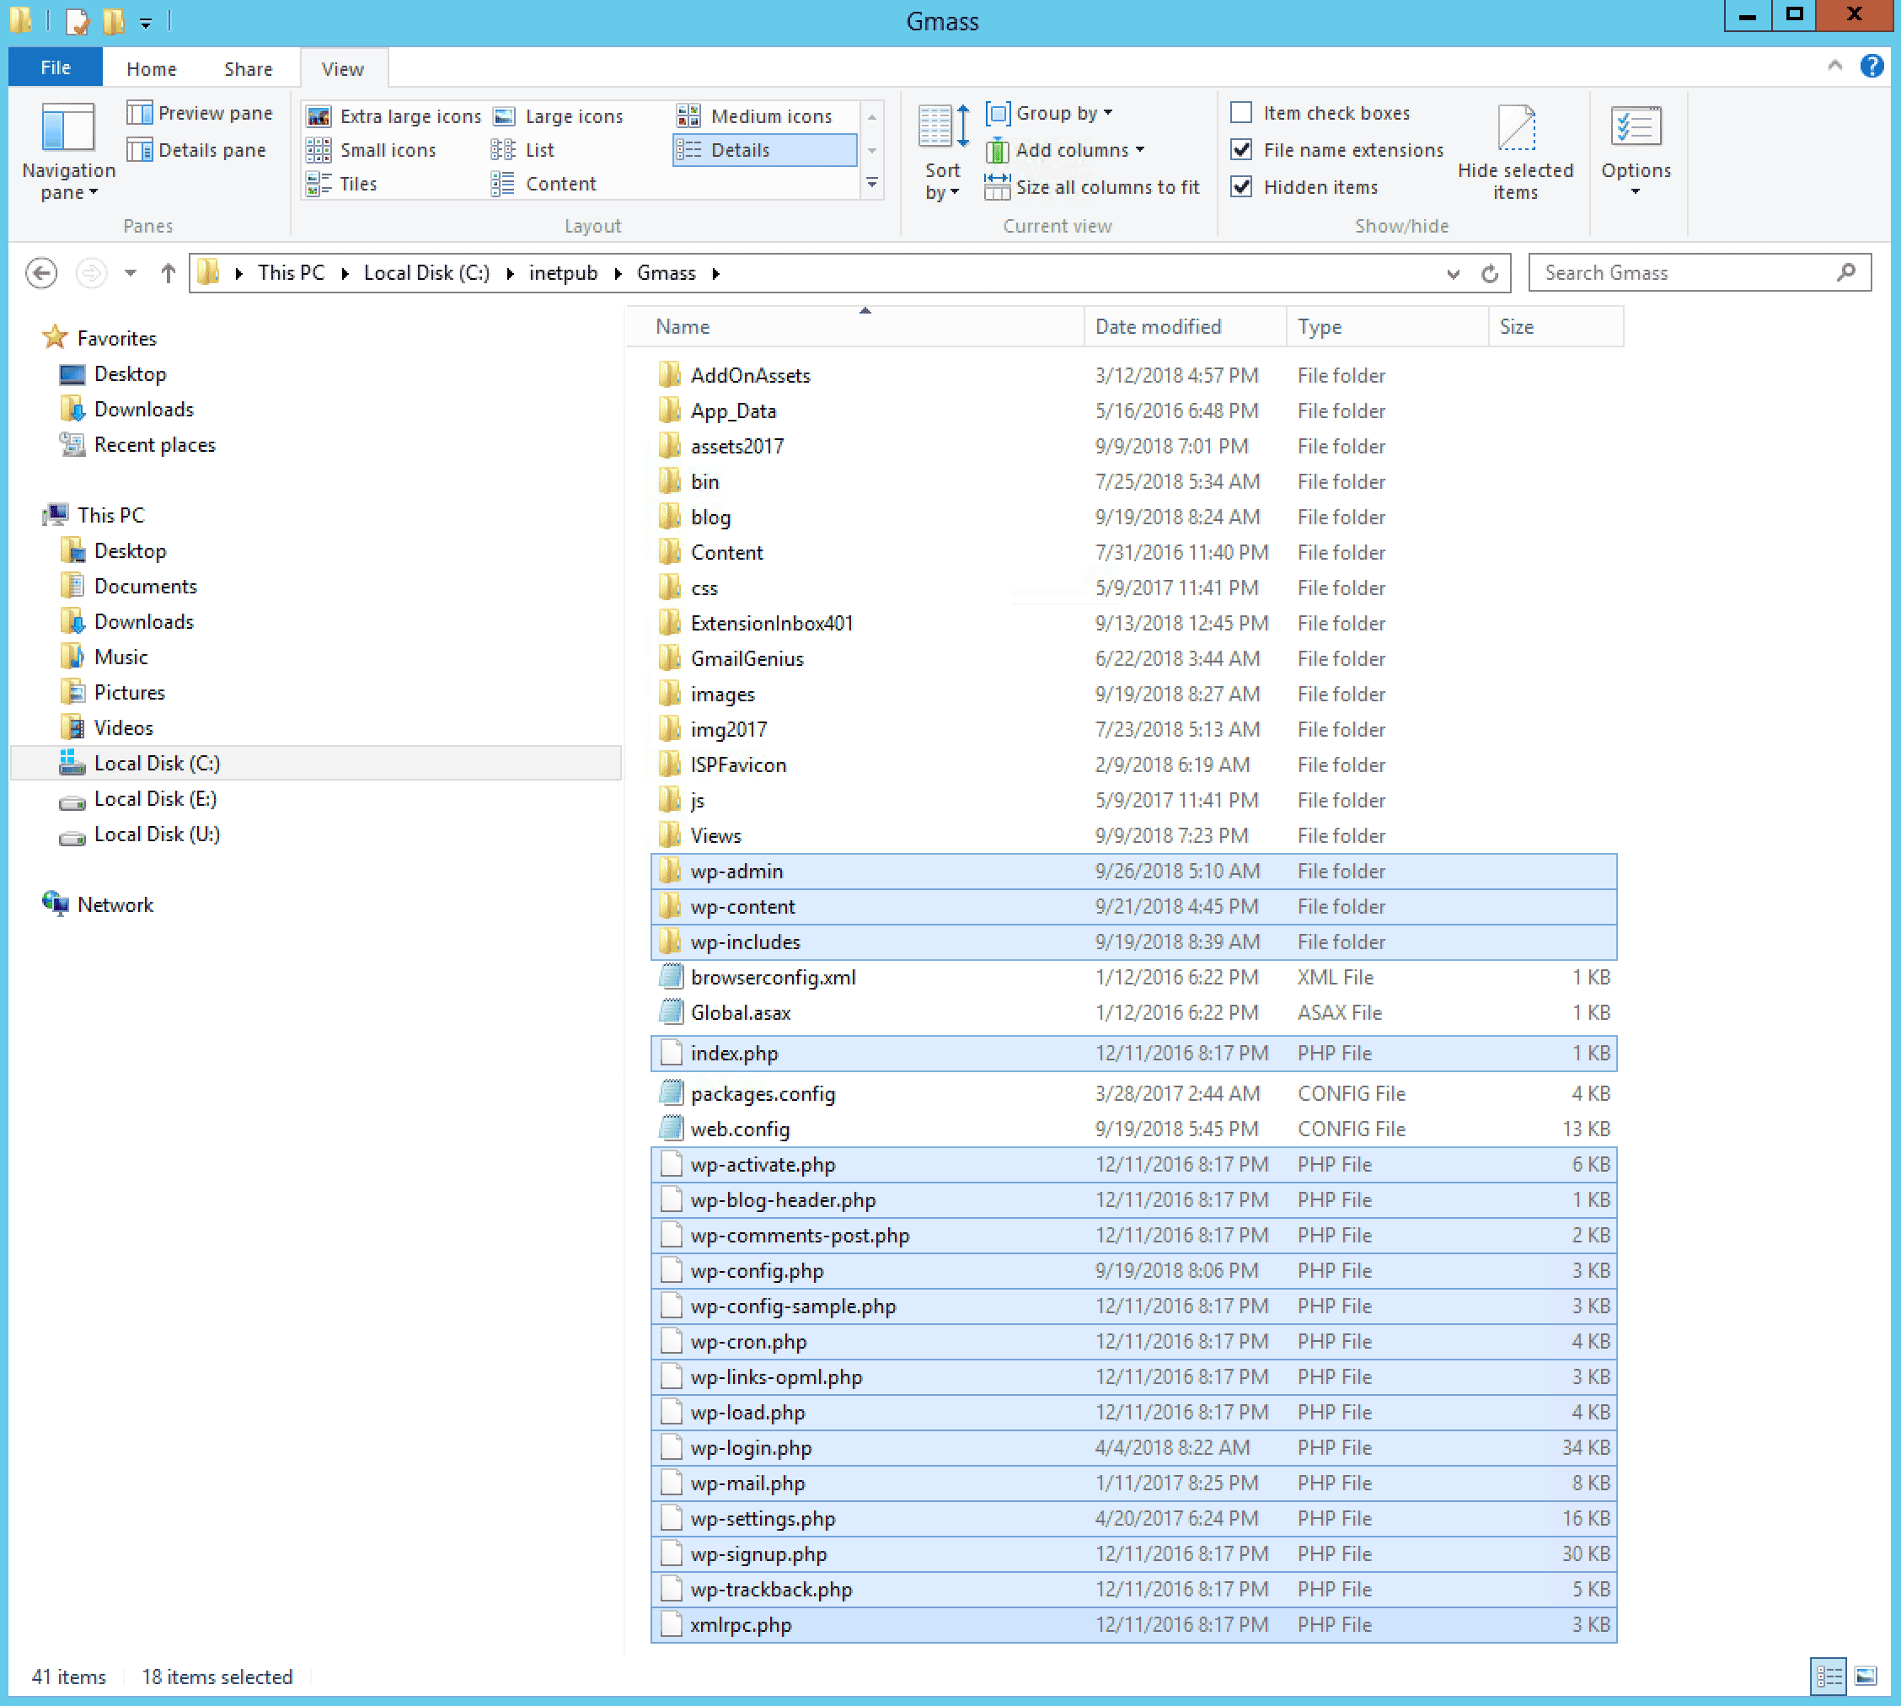
Task: Uncheck Hidden items checkbox
Action: pos(1241,187)
